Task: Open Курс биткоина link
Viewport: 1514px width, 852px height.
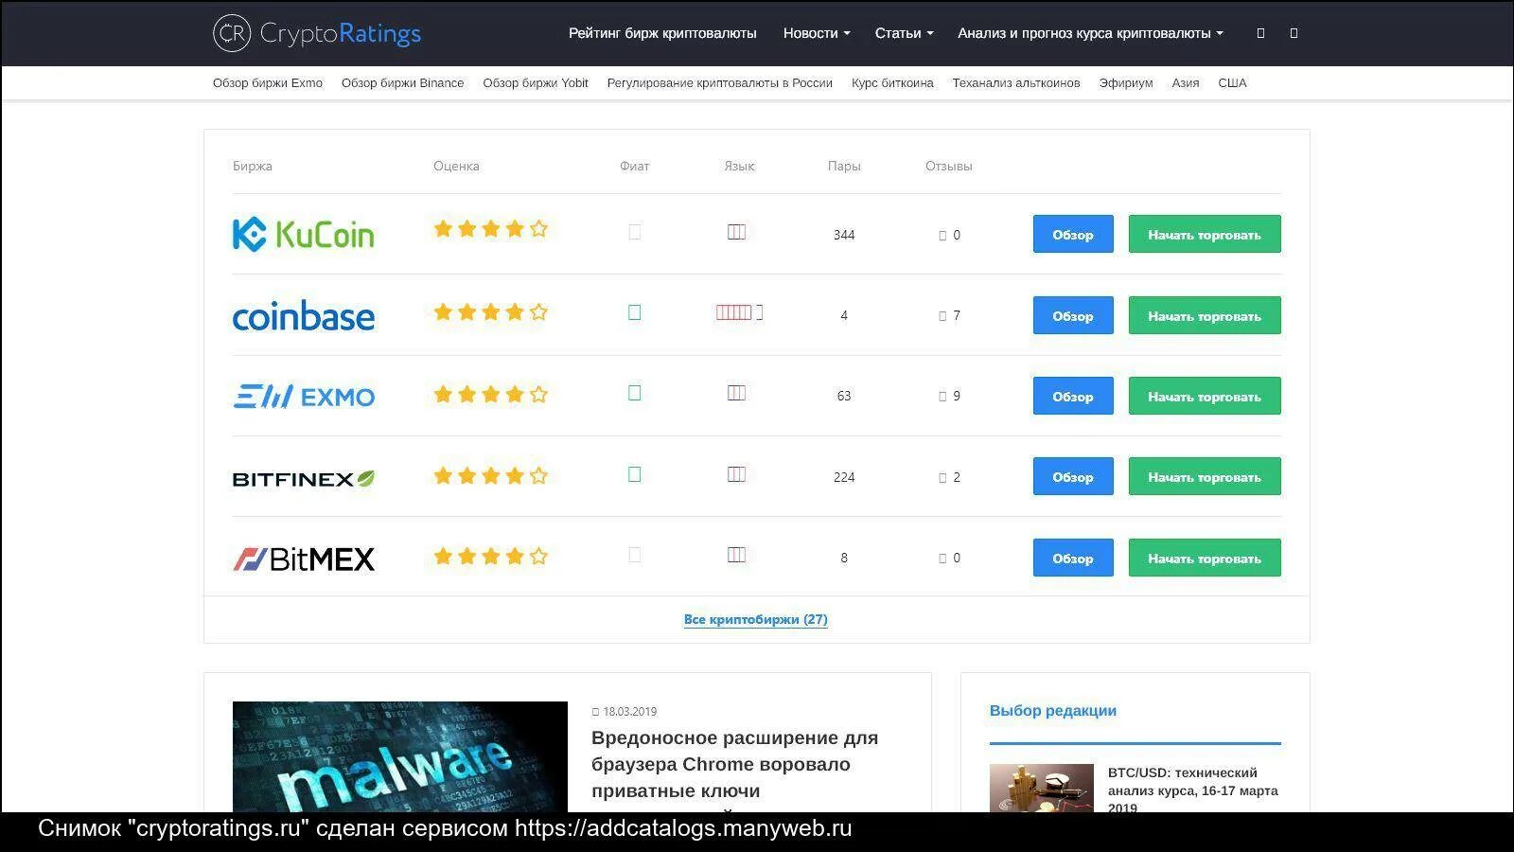Action: [x=892, y=83]
